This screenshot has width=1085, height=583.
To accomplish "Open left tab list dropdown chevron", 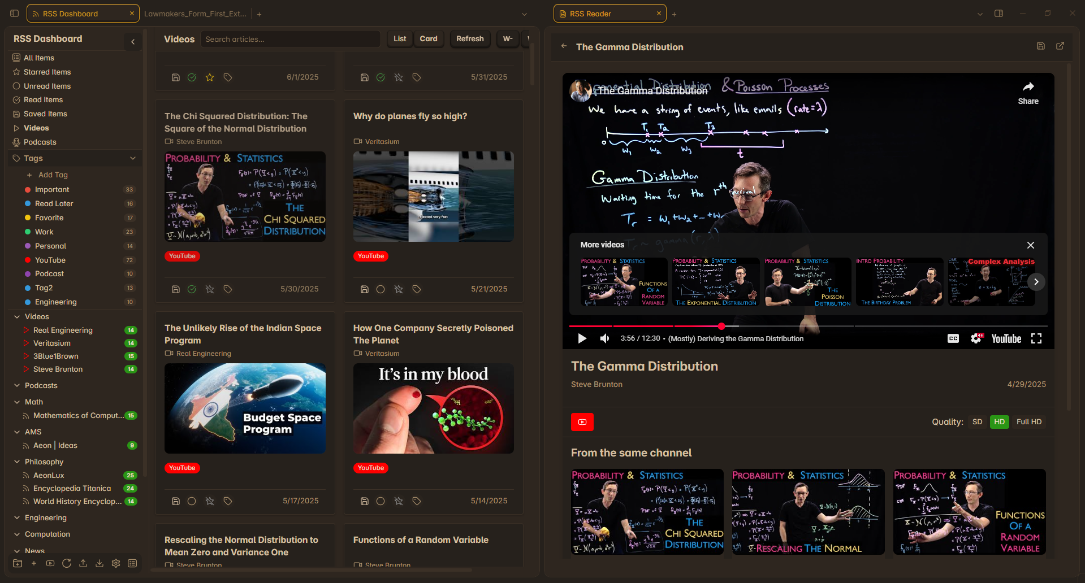I will (x=524, y=14).
